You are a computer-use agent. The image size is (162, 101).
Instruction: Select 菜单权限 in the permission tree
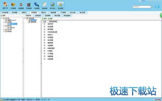coord(33,22)
